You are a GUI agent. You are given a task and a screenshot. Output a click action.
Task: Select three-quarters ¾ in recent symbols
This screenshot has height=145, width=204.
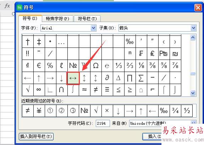(175, 111)
